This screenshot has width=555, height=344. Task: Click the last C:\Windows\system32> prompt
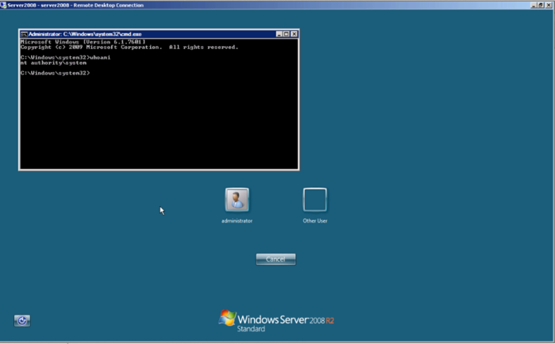[56, 73]
